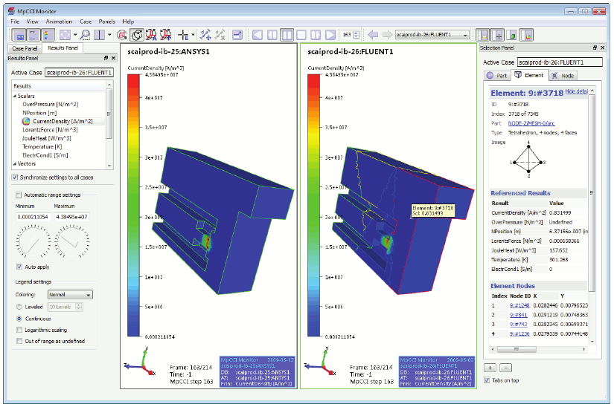Click the previous case left arrow
Screen dimensions: 614x407
(x=373, y=35)
